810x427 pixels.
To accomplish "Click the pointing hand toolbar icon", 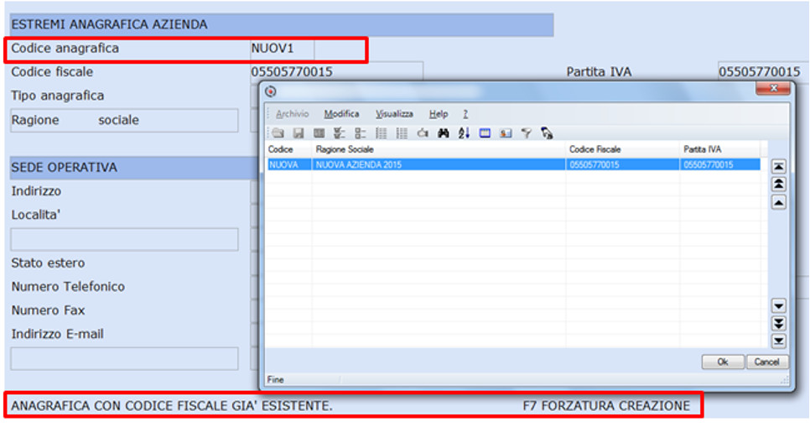I will 423,133.
